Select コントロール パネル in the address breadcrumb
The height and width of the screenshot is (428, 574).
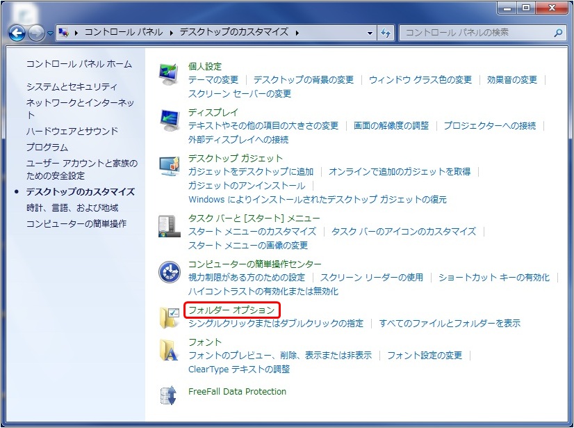(123, 32)
